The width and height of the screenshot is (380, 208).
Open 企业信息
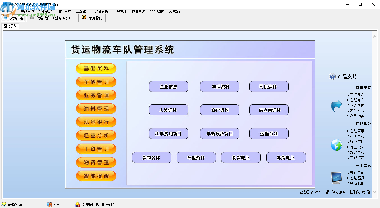point(169,86)
